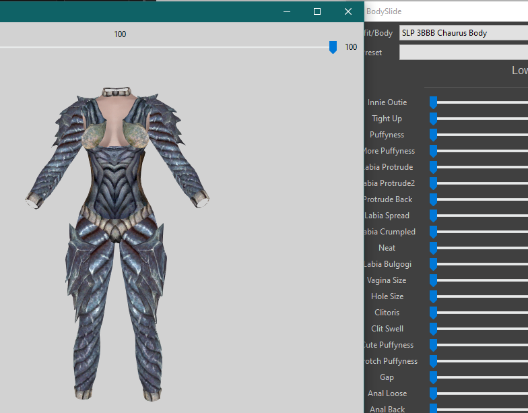Screen dimensions: 528x413
Task: Click the Cute Puffyness slider handle
Action: (x=434, y=345)
